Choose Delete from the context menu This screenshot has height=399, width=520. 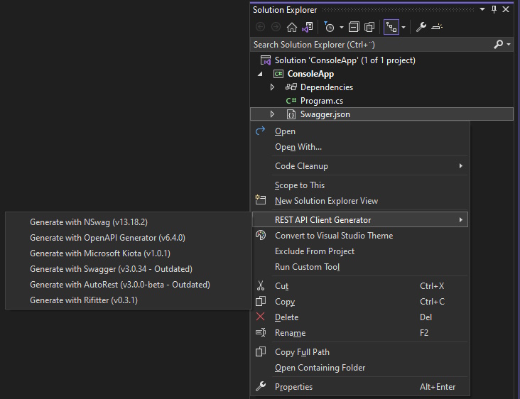[x=361, y=317]
